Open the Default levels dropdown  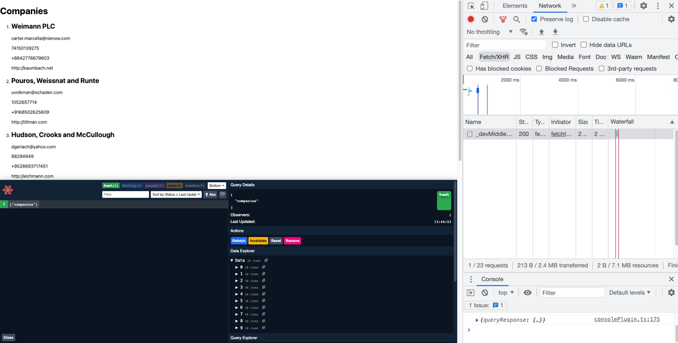point(629,293)
